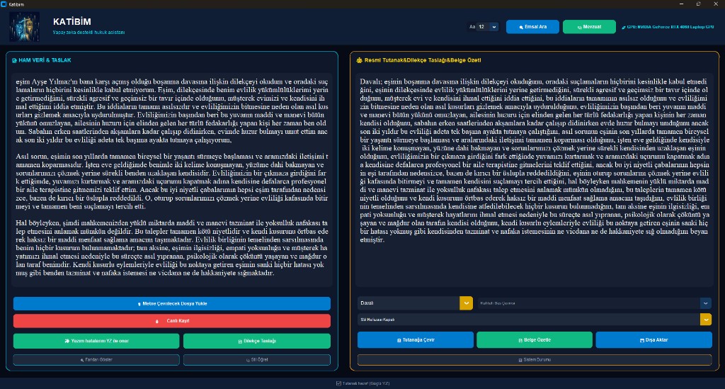Click the Katibim app icon in title bar

pos(4,4)
